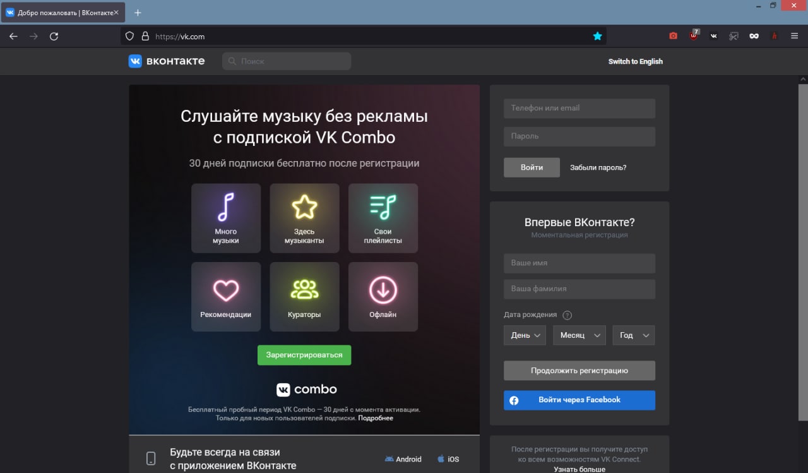Click the red 'h' extension icon
Screen dimensions: 808x473
click(x=775, y=36)
